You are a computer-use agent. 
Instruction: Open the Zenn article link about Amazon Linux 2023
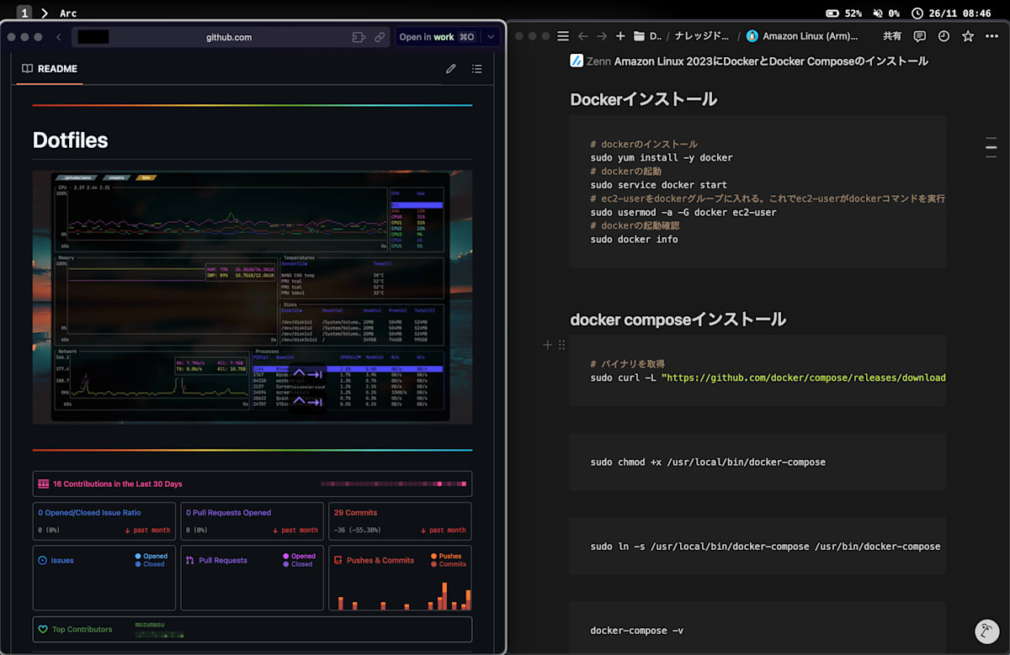(x=749, y=61)
